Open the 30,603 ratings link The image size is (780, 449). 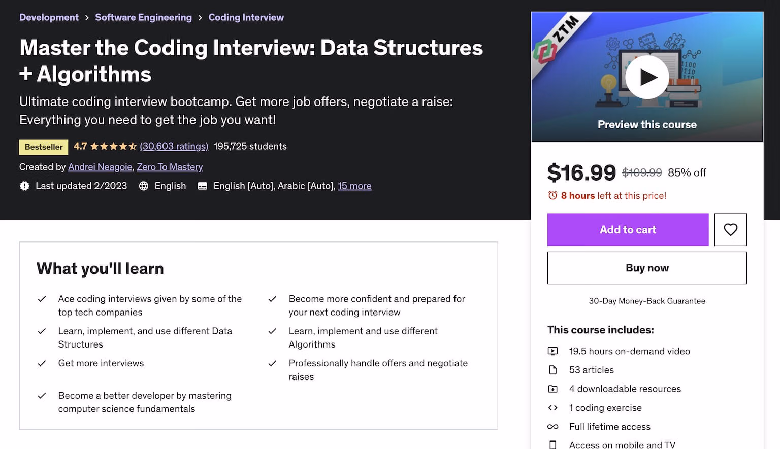(174, 146)
